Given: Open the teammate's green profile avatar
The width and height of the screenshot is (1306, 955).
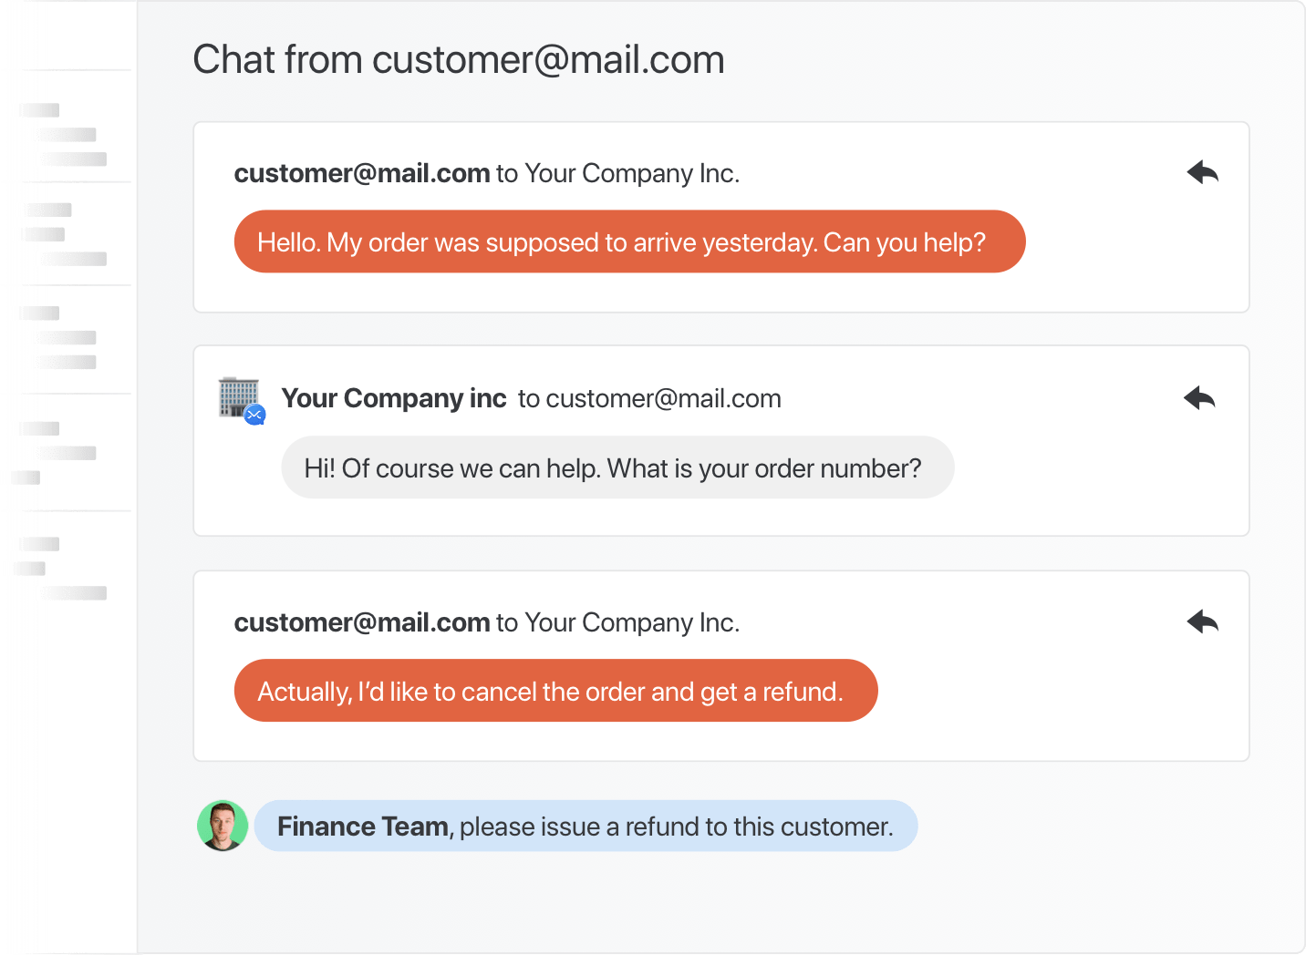Looking at the screenshot, I should [223, 827].
